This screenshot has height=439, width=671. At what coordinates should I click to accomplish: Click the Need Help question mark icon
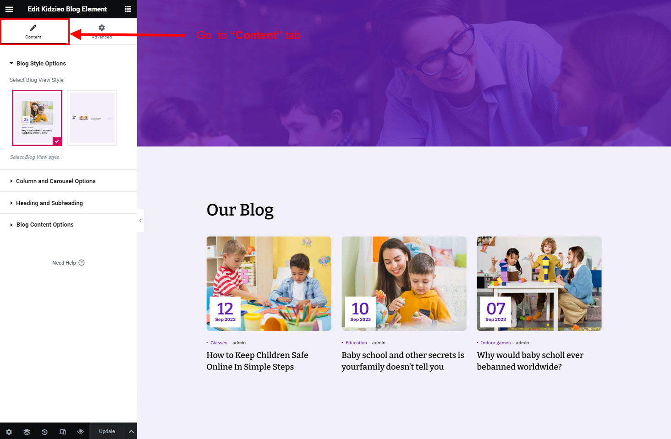(x=82, y=263)
